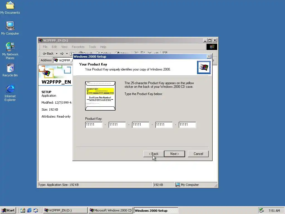Click fifth Product Key field
This screenshot has width=285, height=214.
(x=187, y=125)
